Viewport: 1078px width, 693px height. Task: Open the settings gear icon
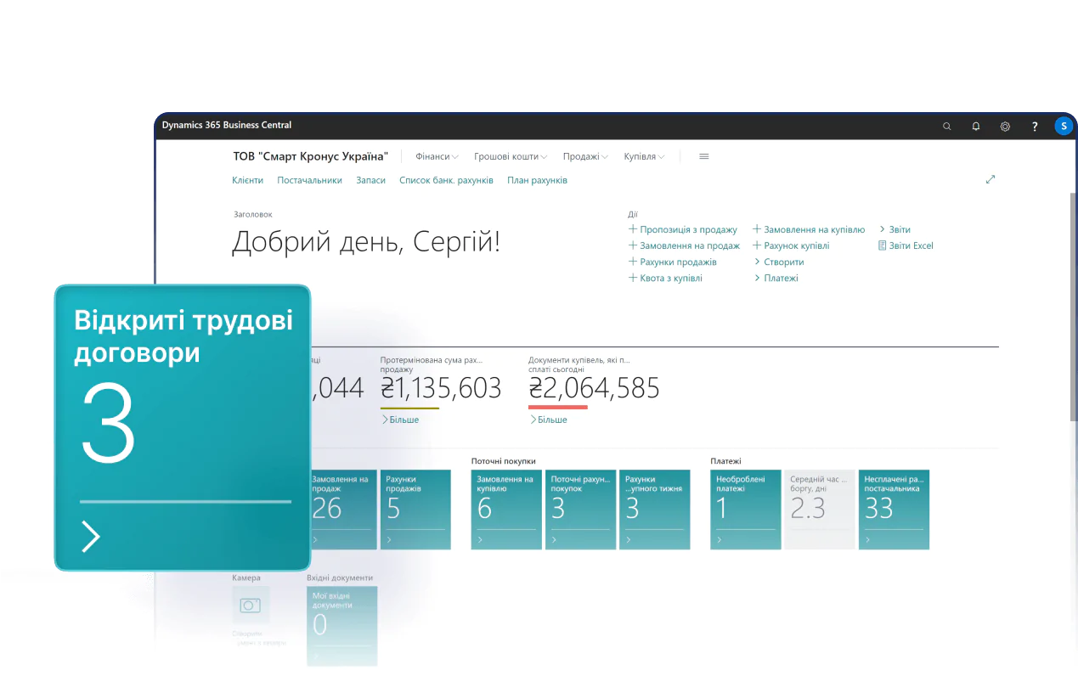click(x=1005, y=126)
